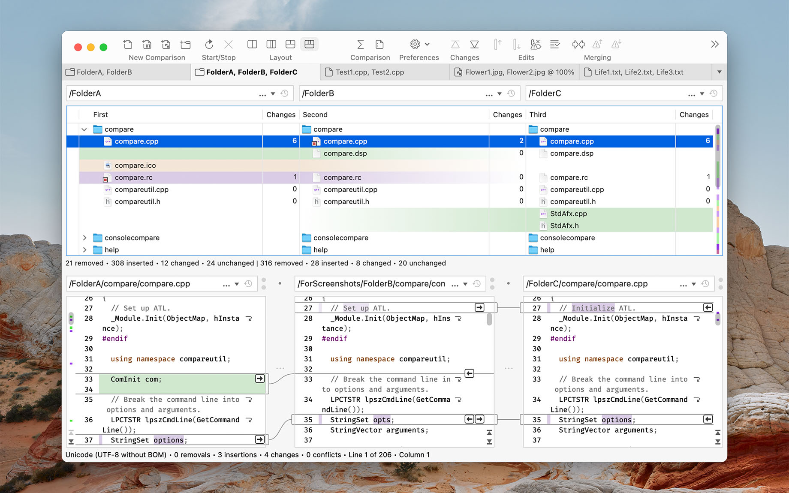Switch to the Test1.cpp, Test2.cpp tab
Image resolution: width=789 pixels, height=493 pixels.
369,72
